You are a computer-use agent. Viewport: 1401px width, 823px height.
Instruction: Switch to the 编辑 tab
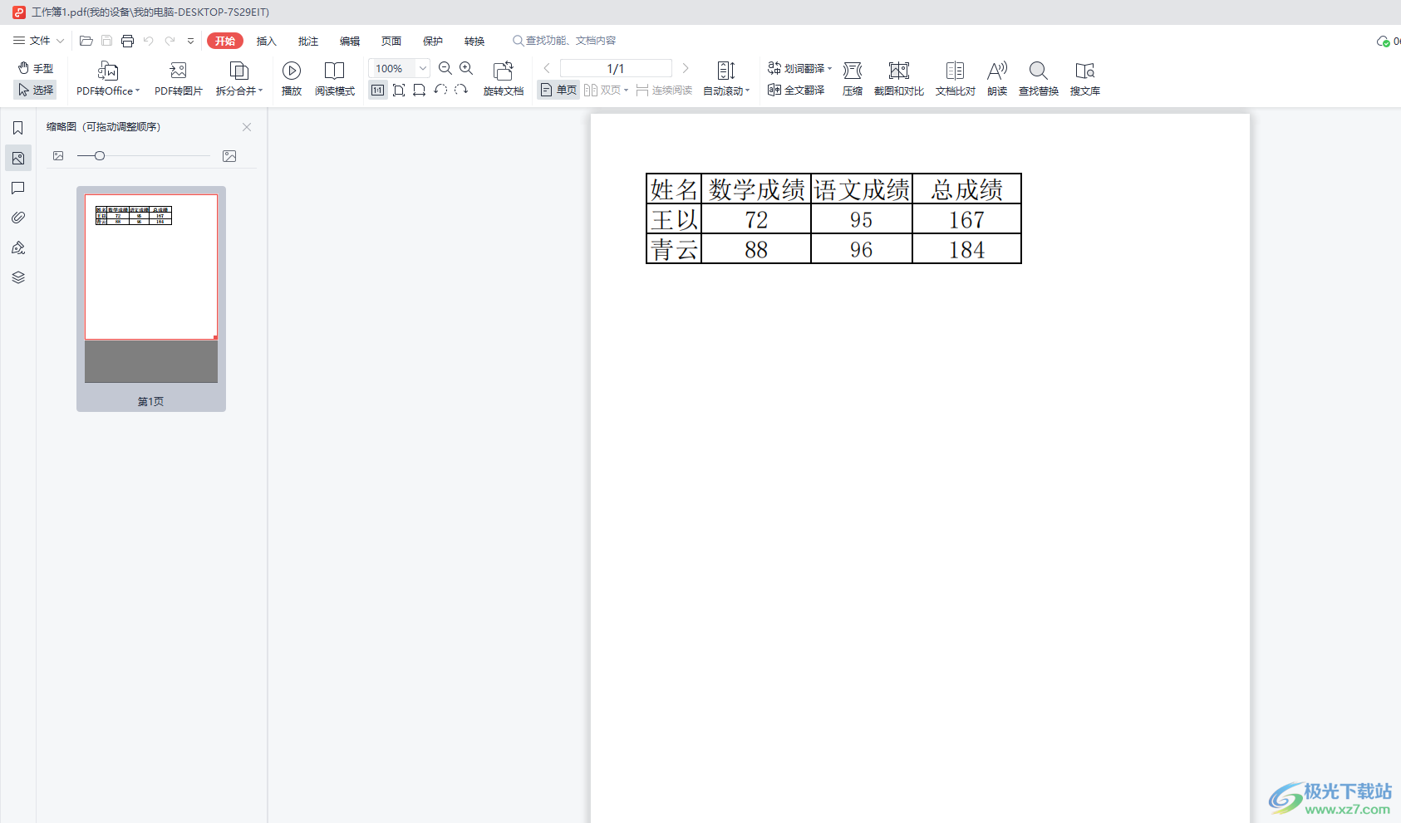coord(349,41)
